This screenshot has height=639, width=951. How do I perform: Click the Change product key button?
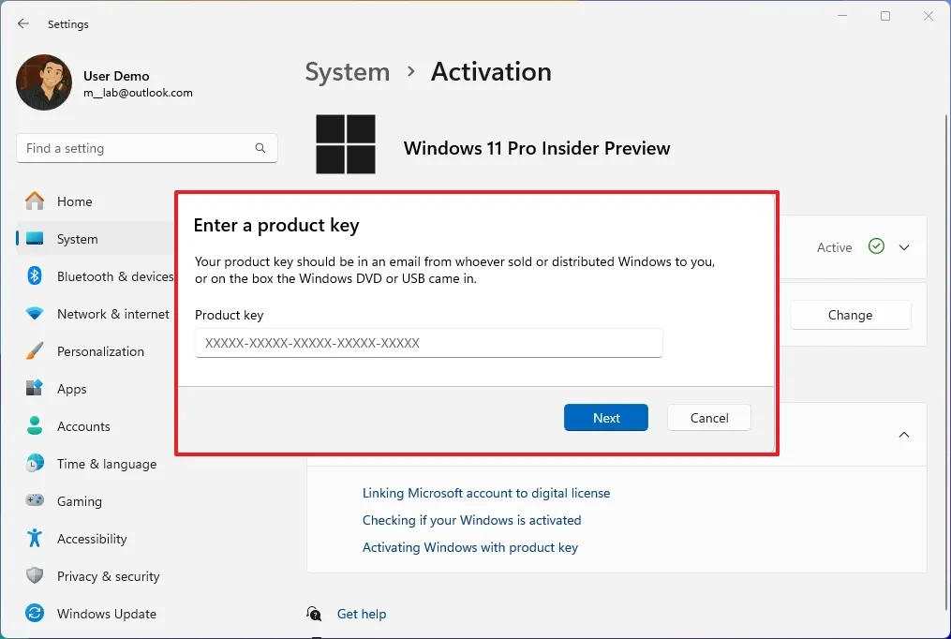tap(851, 315)
